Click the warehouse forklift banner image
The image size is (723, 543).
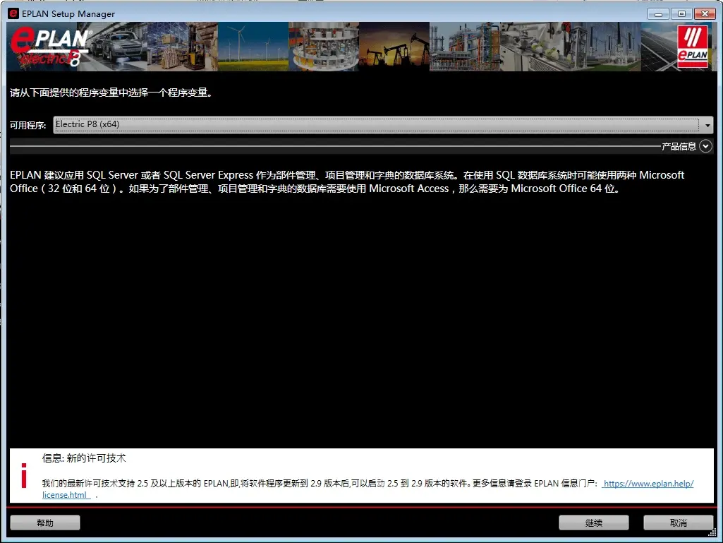(x=183, y=47)
